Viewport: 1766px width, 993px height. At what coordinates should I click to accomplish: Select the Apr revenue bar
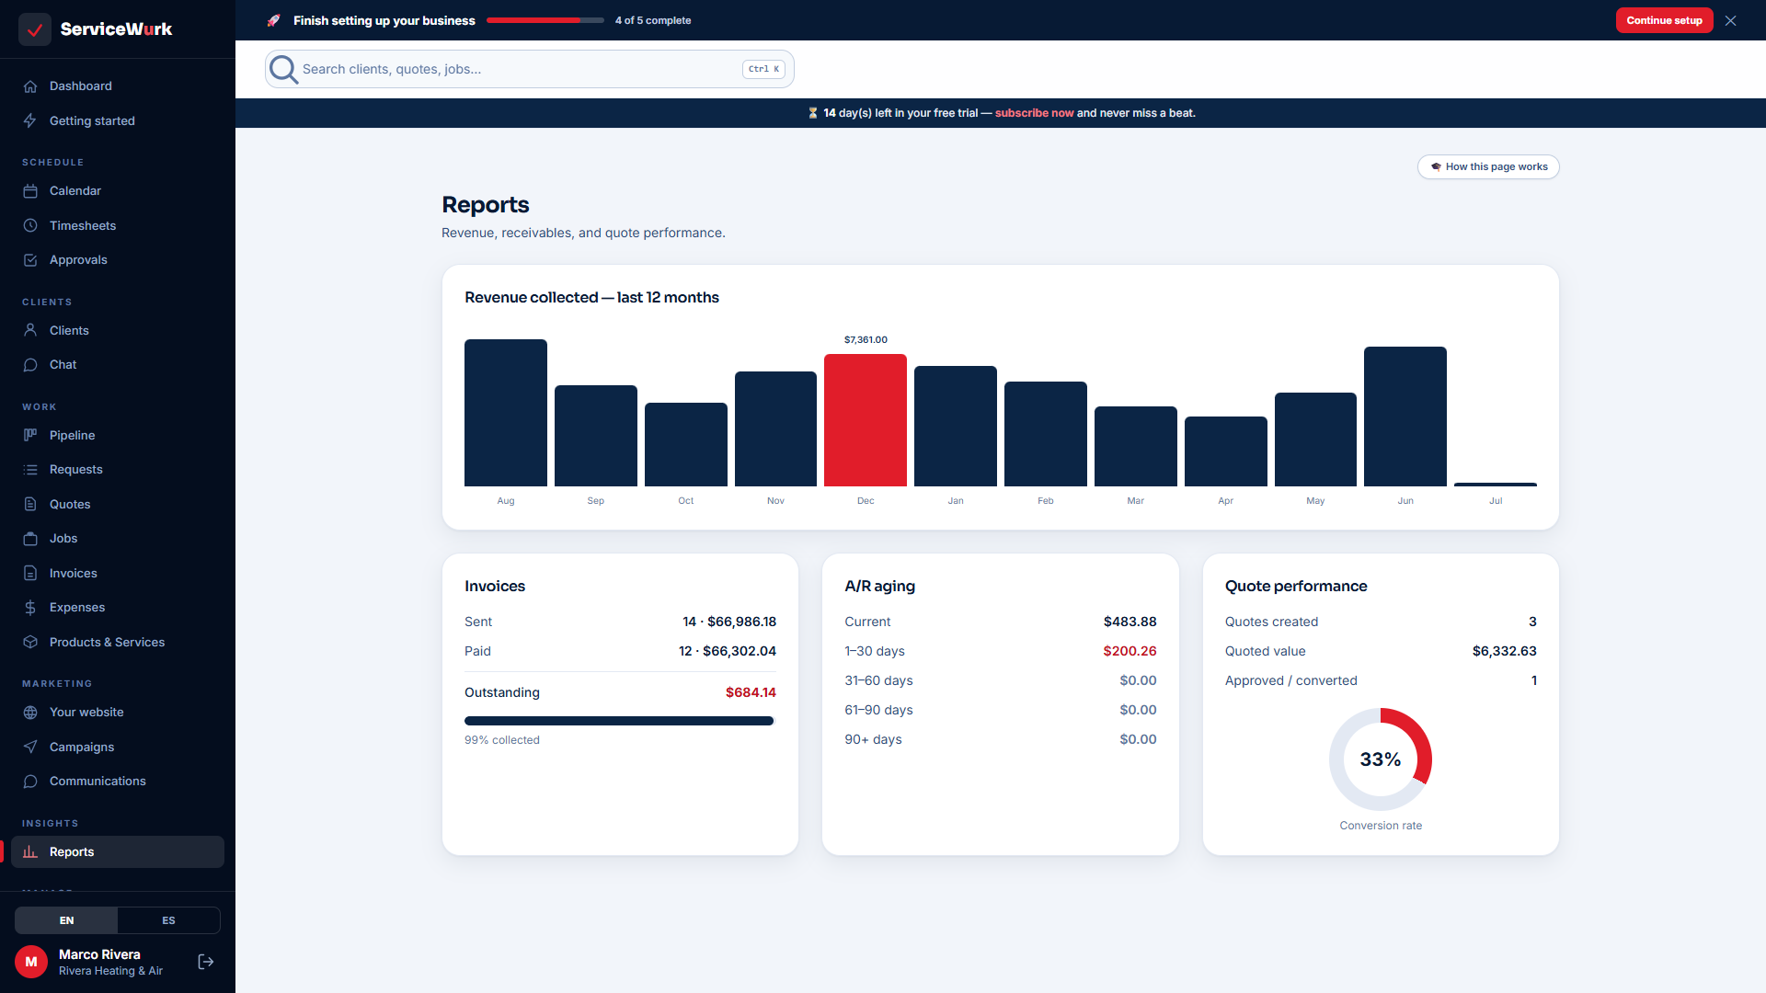point(1226,451)
